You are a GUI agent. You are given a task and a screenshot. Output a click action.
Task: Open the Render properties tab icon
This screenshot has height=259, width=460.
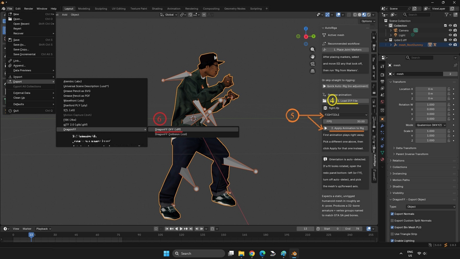(x=382, y=75)
